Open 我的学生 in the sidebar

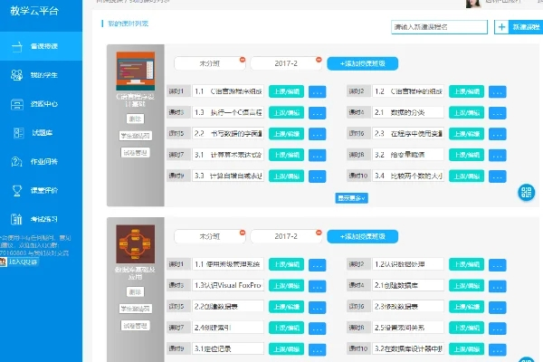[41, 75]
